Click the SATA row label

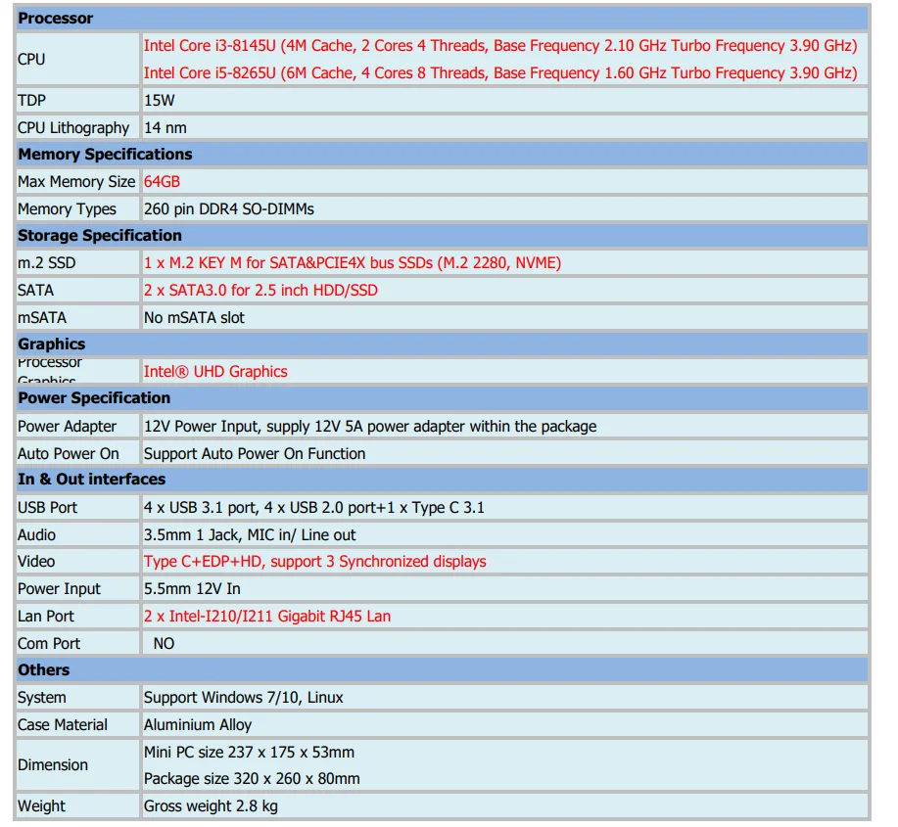[x=35, y=291]
